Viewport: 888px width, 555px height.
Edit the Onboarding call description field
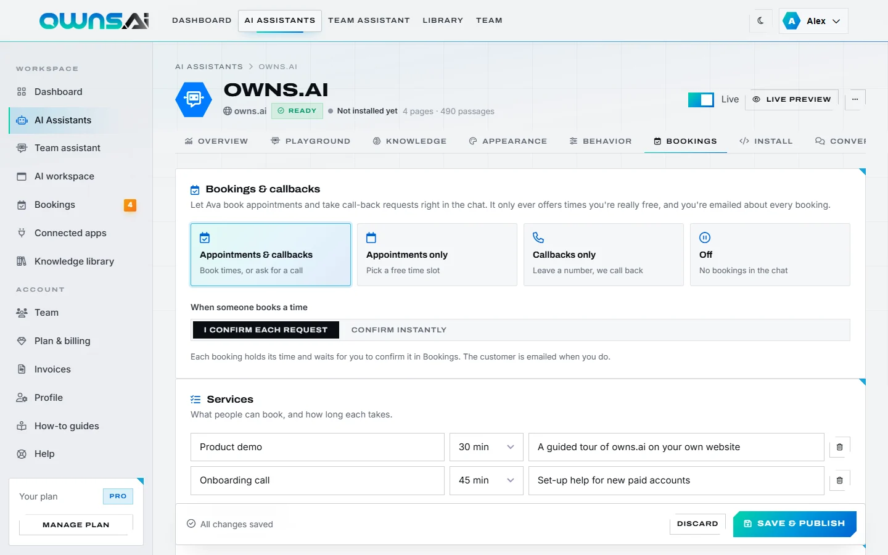(676, 480)
